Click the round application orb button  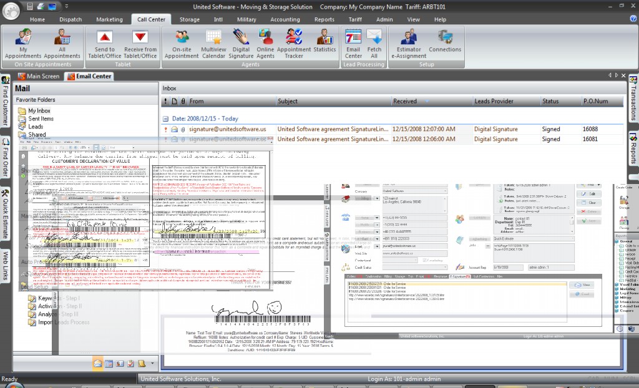(11, 11)
